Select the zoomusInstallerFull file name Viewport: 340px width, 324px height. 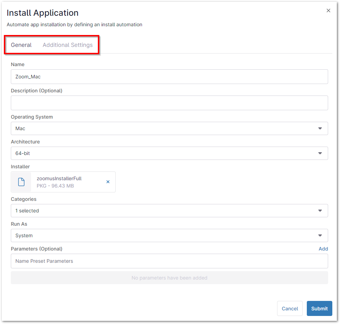coord(59,178)
